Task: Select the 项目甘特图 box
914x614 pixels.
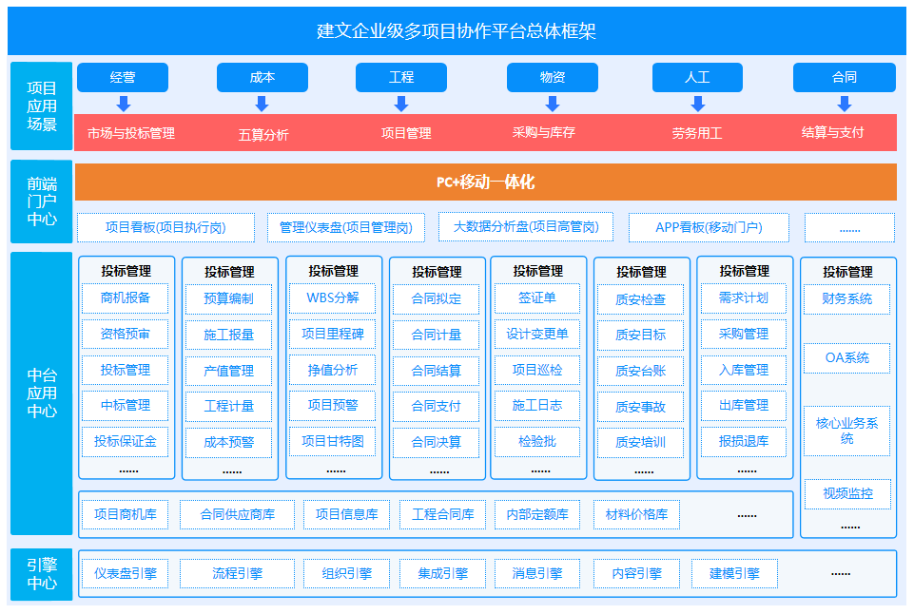Action: (332, 442)
